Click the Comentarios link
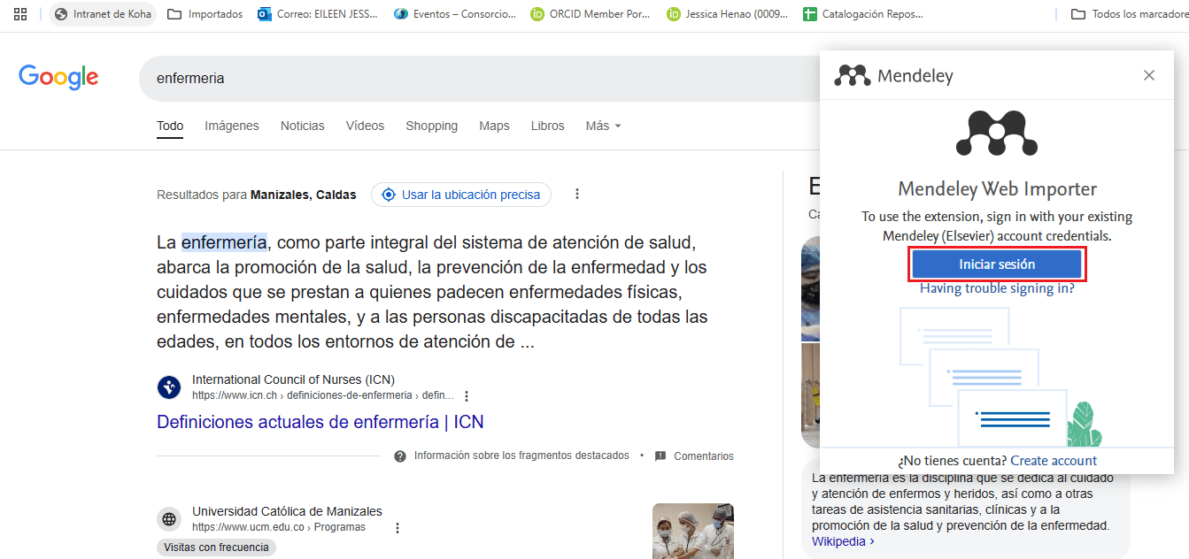Image resolution: width=1189 pixels, height=559 pixels. 704,456
